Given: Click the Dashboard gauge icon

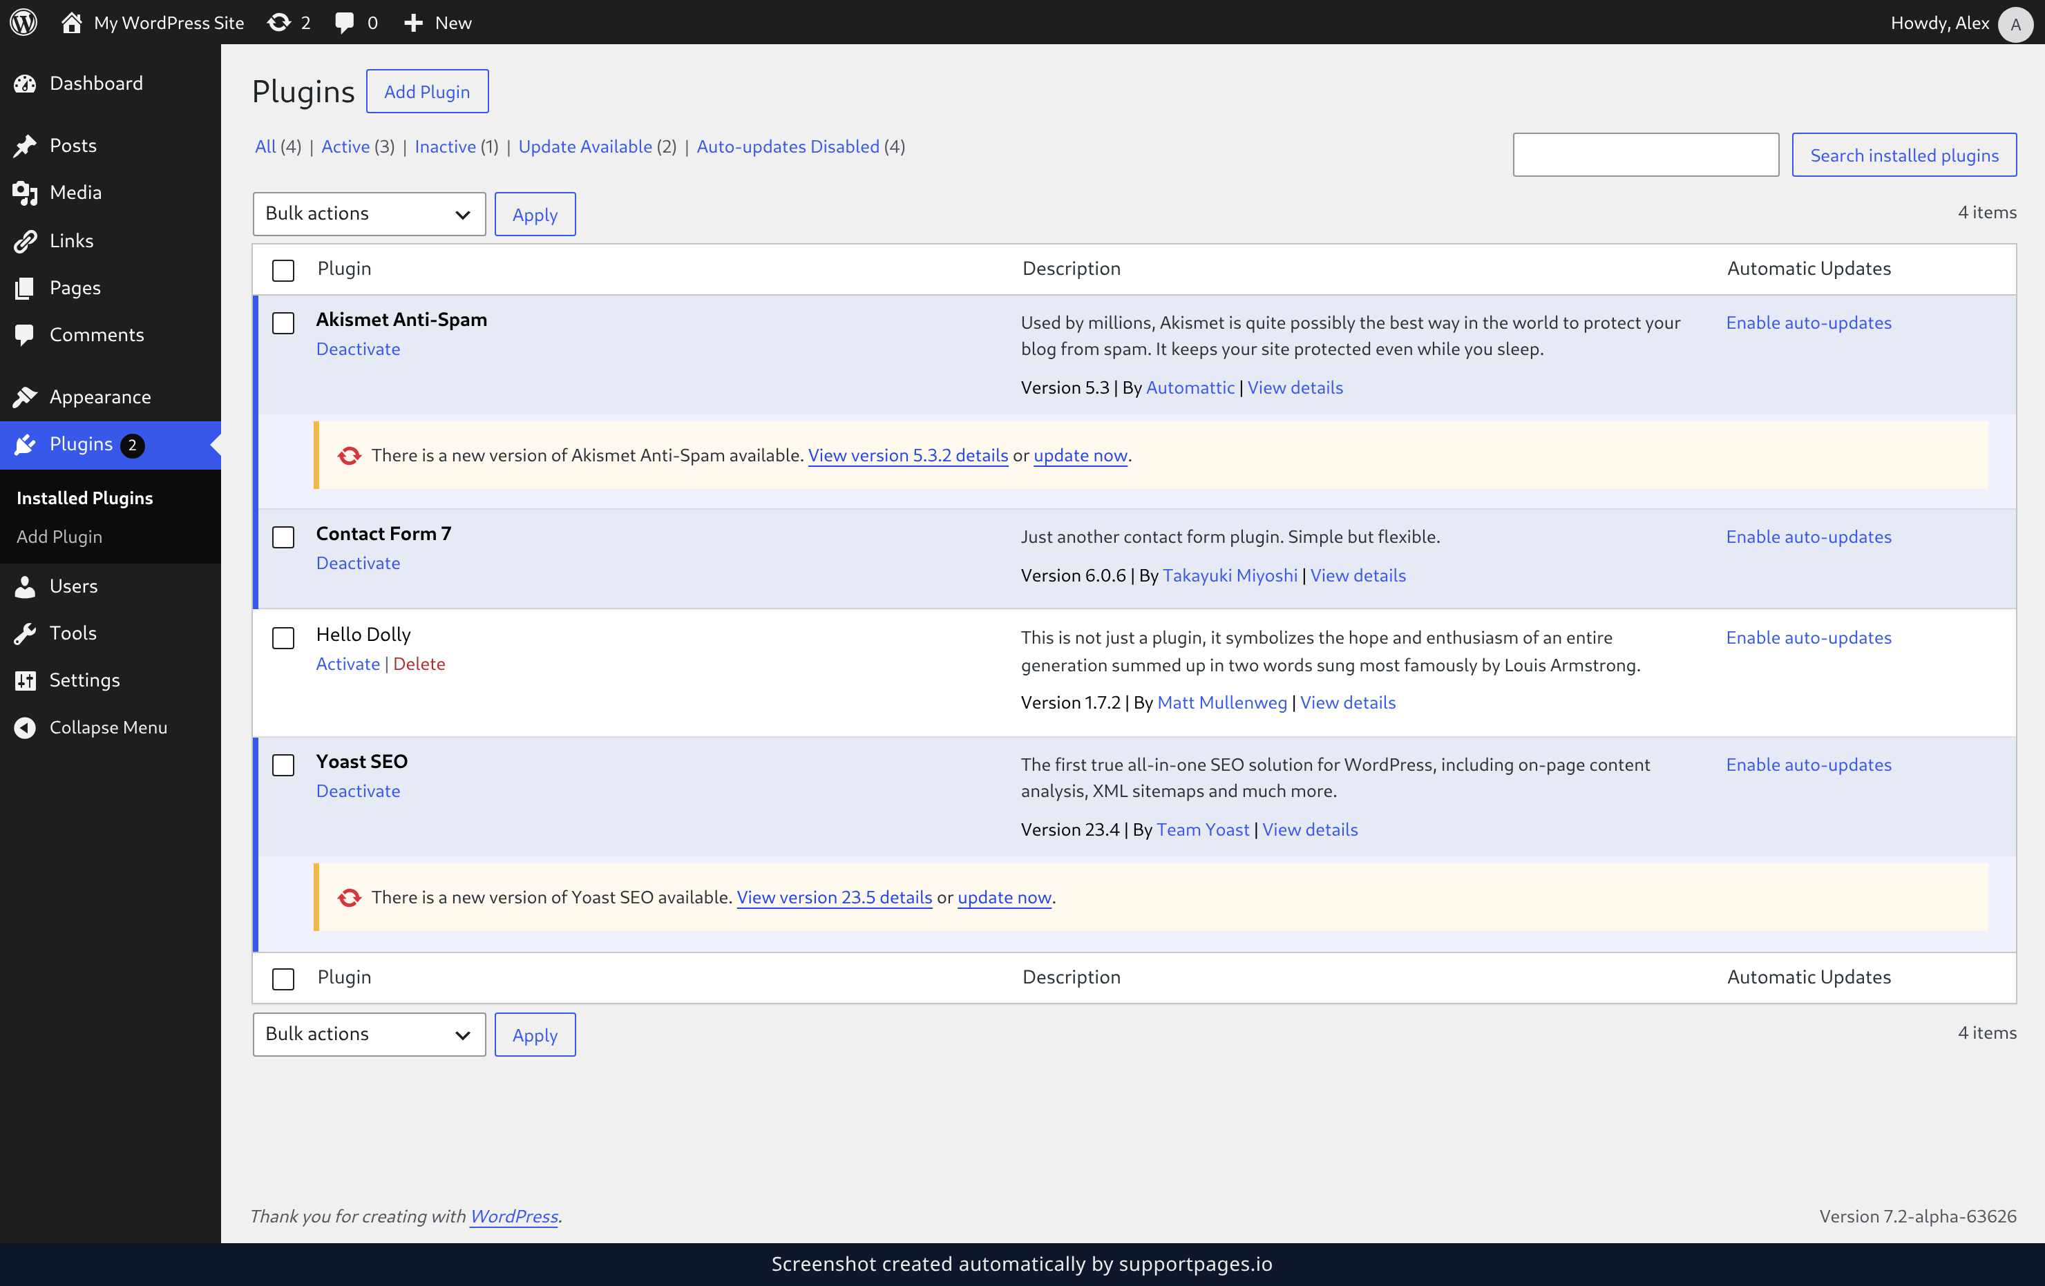Looking at the screenshot, I should [26, 83].
